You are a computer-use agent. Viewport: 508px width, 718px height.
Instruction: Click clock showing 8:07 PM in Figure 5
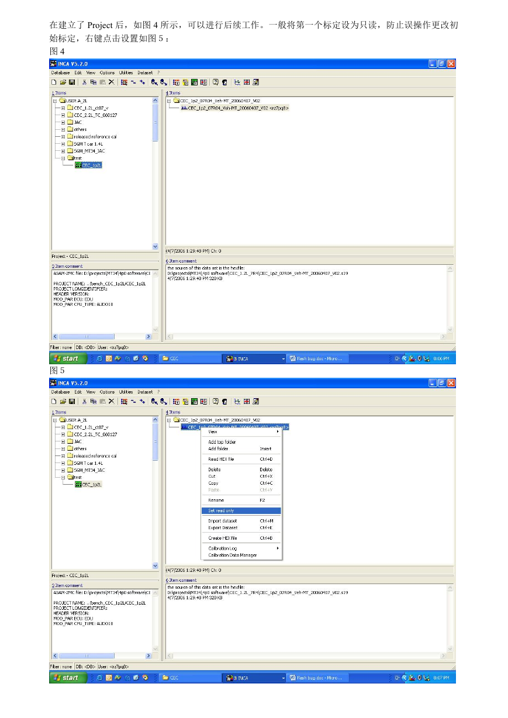(x=441, y=678)
